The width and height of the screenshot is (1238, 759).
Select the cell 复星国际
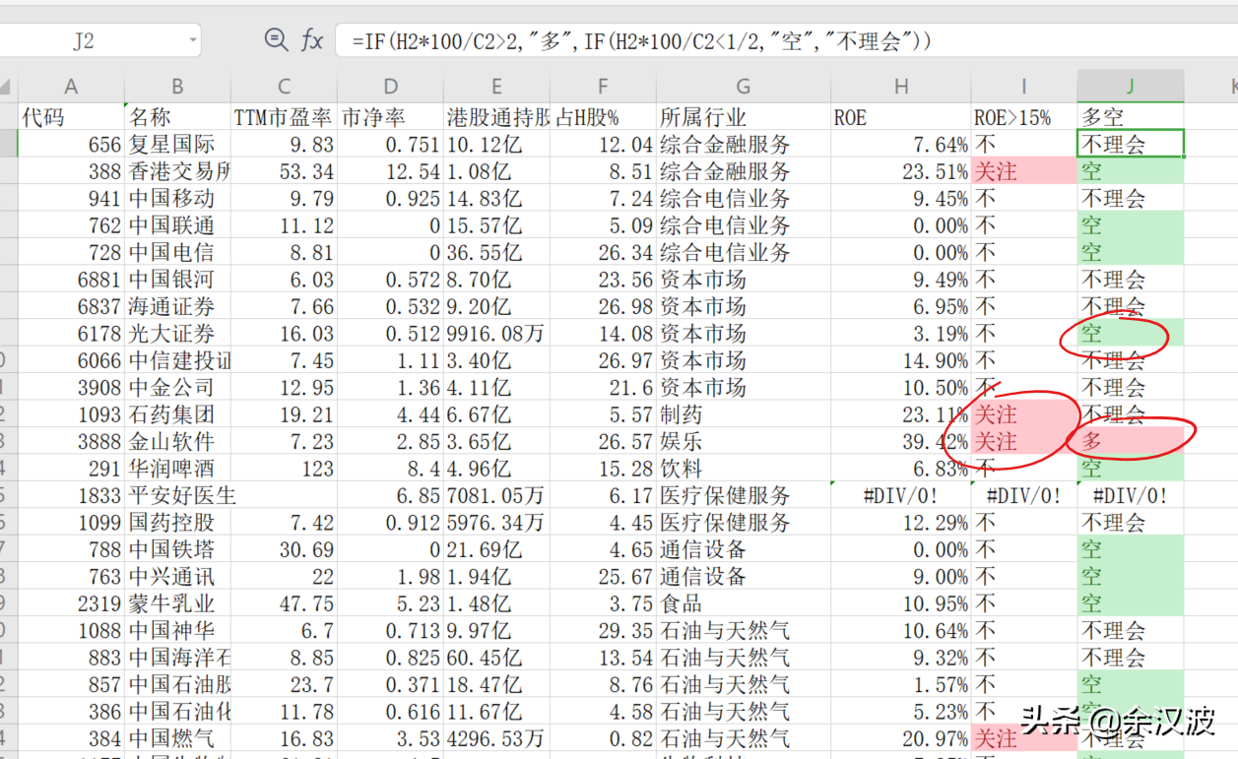click(x=178, y=145)
